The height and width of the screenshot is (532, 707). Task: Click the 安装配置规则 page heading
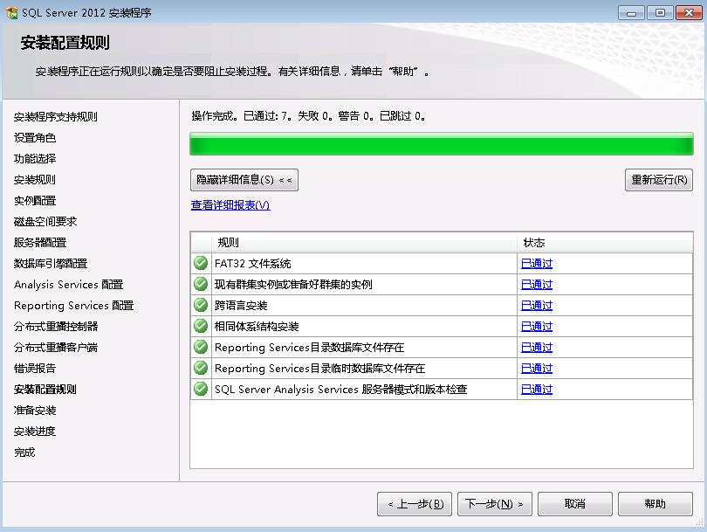[x=65, y=43]
